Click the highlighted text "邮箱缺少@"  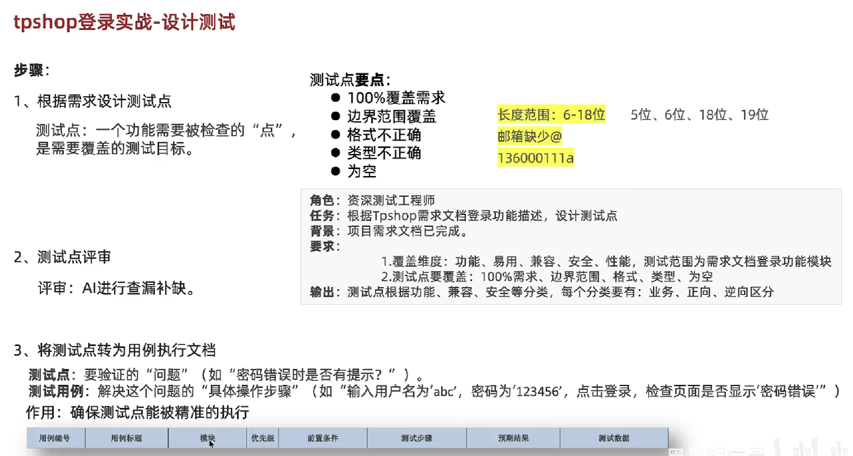(530, 136)
